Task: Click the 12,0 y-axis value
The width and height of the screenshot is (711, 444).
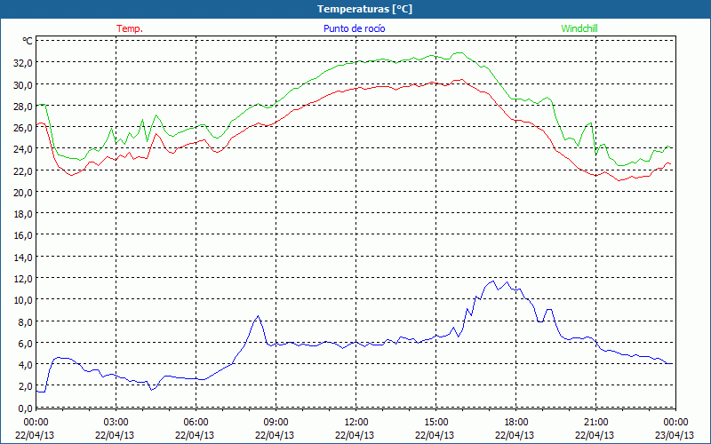Action: (x=23, y=279)
